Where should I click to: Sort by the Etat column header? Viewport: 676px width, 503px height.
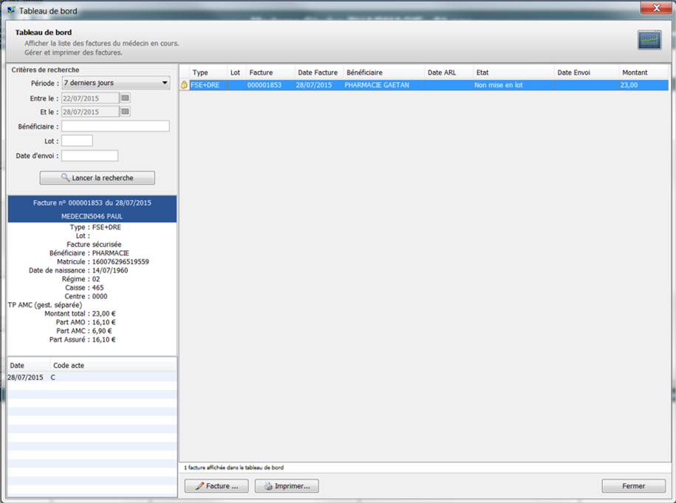(x=513, y=72)
